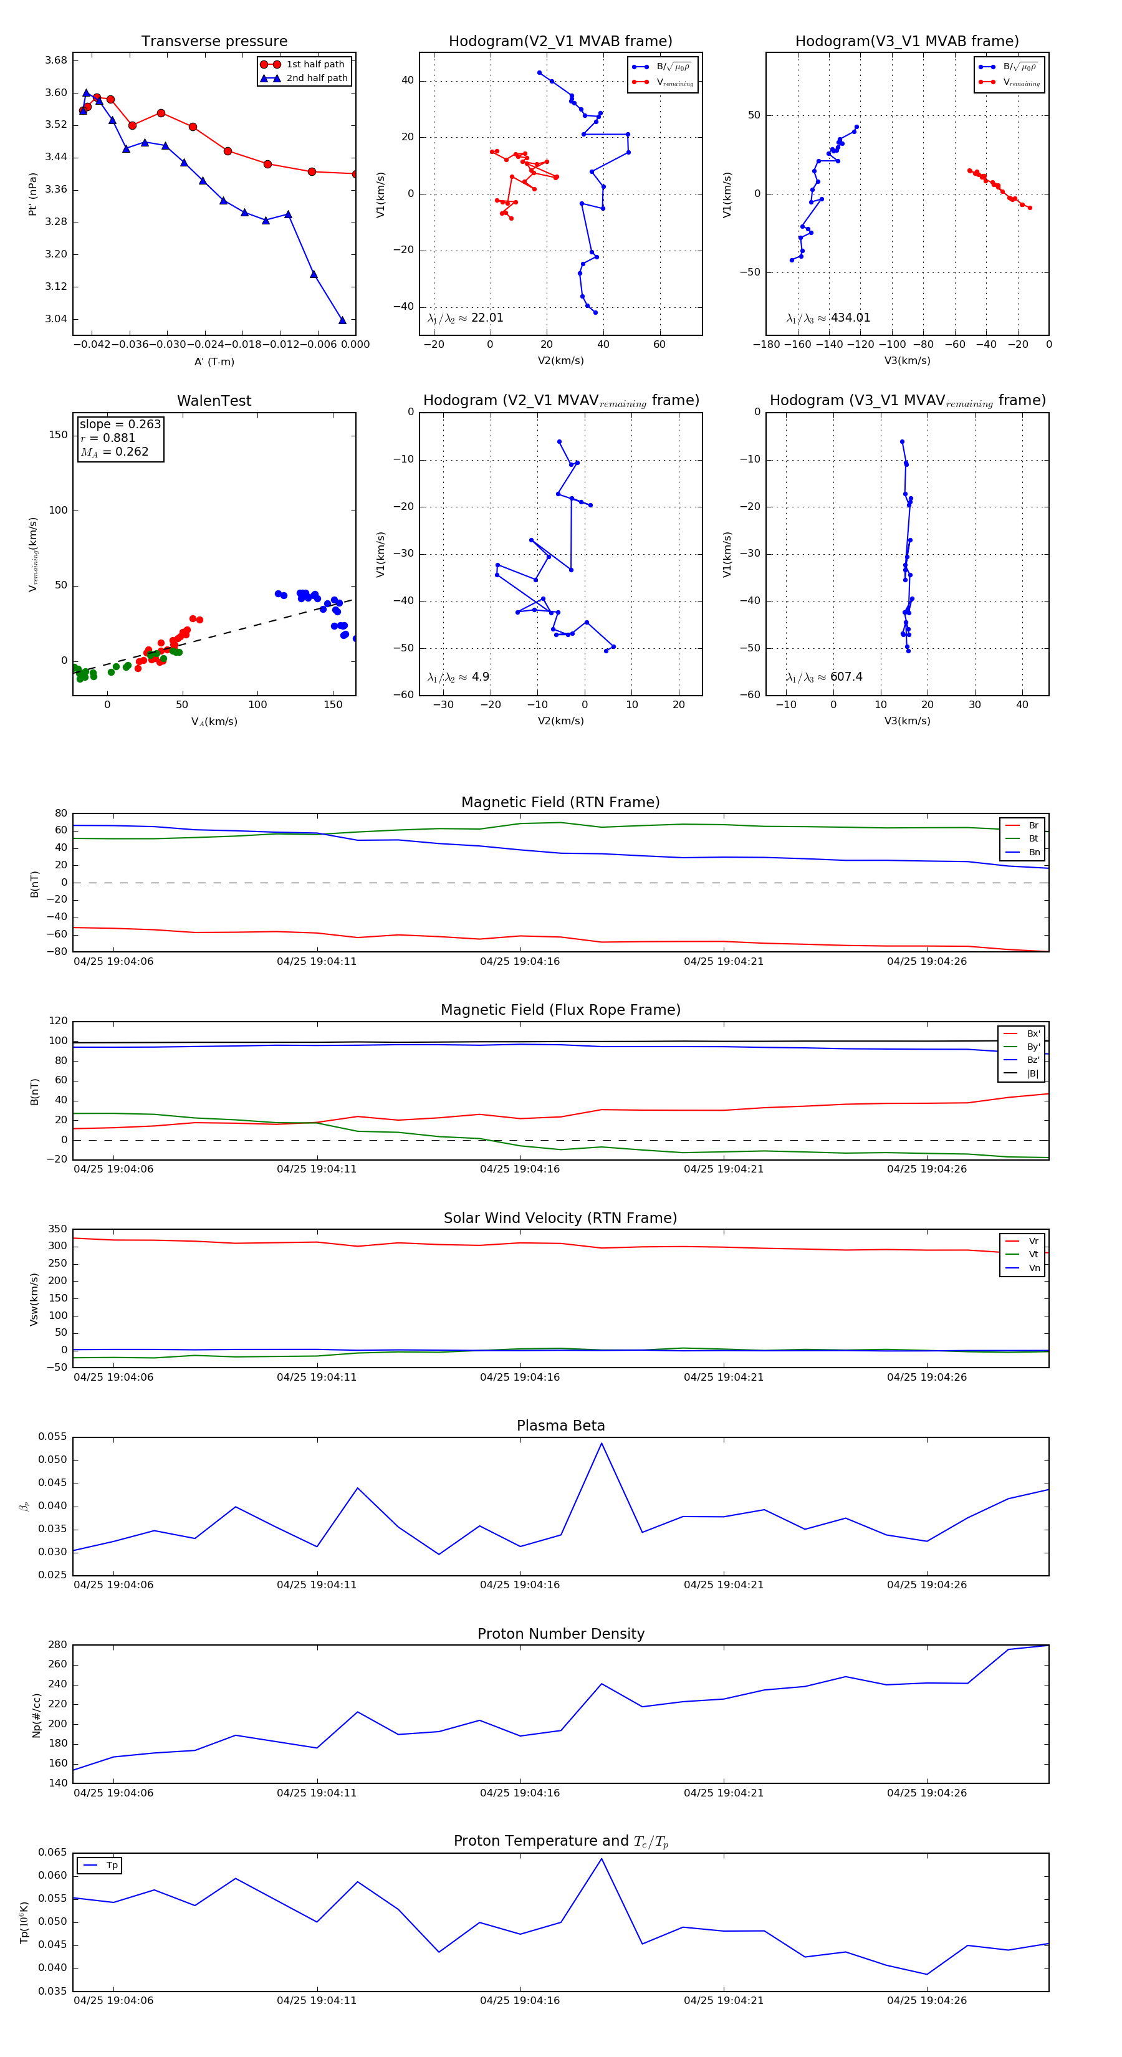1122x2057 pixels.
Task: Click "04/25 19:04:26" tick under Proton Number Density
Action: pyautogui.click(x=926, y=1793)
